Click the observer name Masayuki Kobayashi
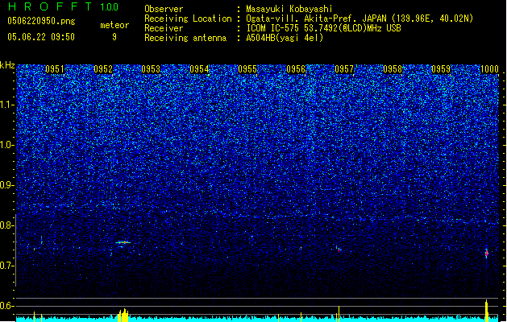The width and height of the screenshot is (507, 322). pos(289,9)
